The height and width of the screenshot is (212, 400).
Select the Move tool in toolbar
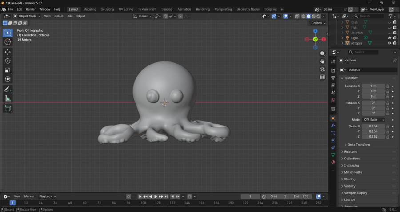pyautogui.click(x=8, y=52)
